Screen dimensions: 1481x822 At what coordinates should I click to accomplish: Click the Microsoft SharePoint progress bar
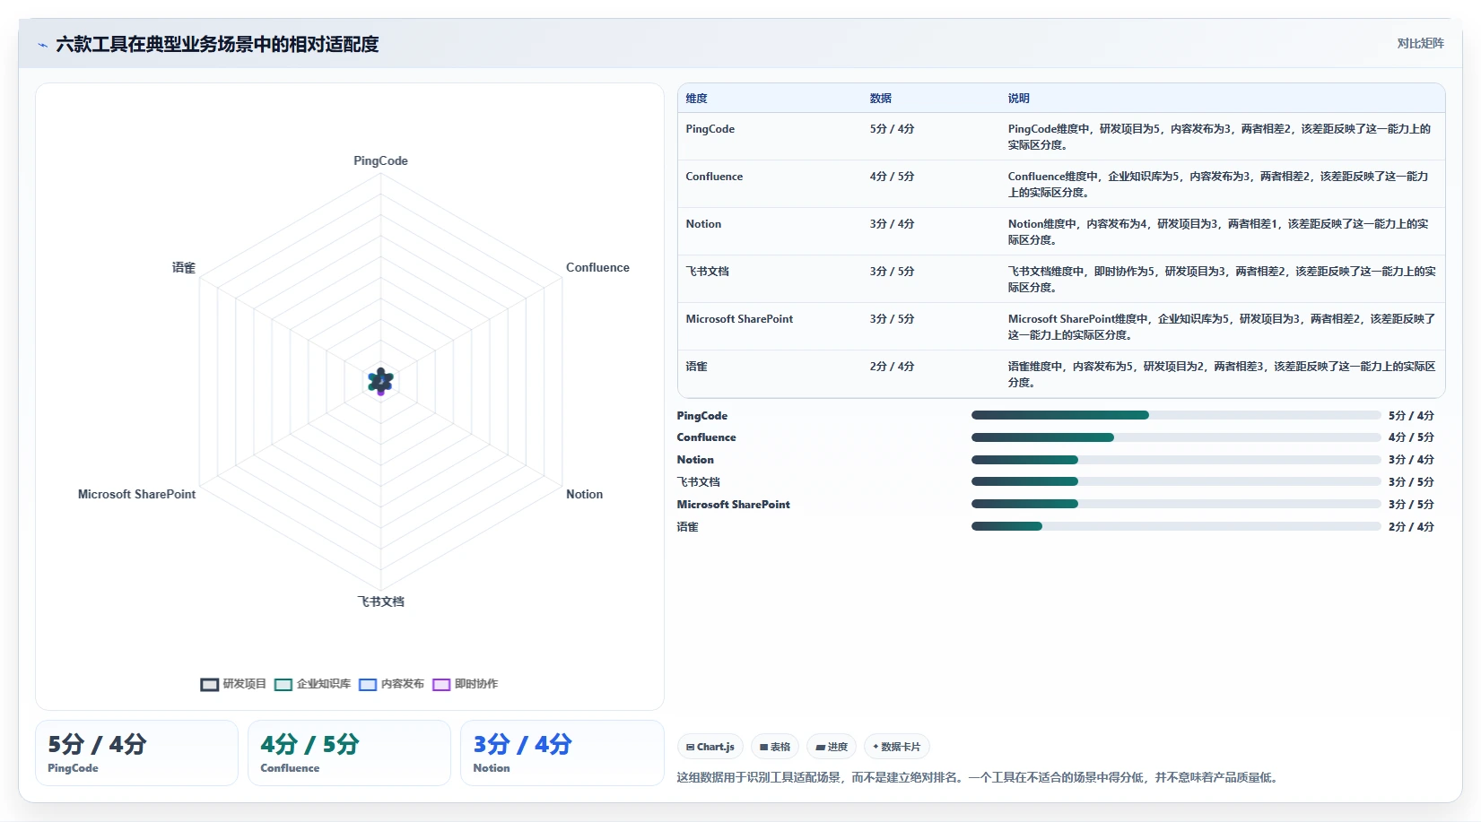click(1176, 504)
